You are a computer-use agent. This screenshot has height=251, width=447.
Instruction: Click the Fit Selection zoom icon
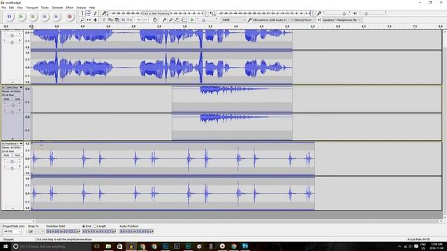177,20
